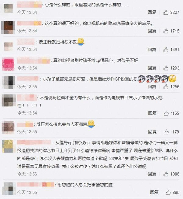Click thumbs-up icon next to 1086
Screen dimensions: 183x199
166,174
